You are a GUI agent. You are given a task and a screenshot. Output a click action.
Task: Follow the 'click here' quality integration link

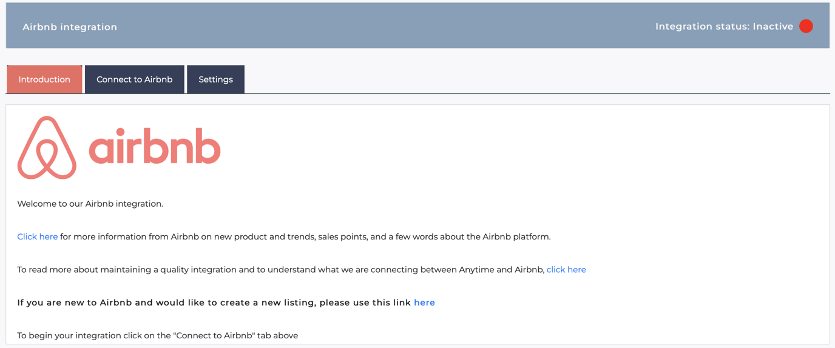point(566,270)
